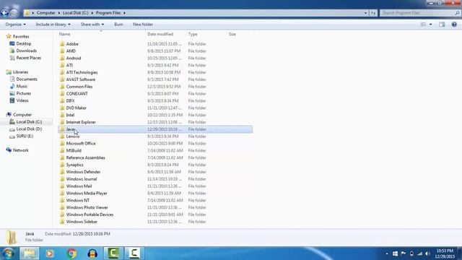Viewport: 462px width, 260px height.
Task: Select the Windows Media Player folder icon
Action: (x=62, y=193)
